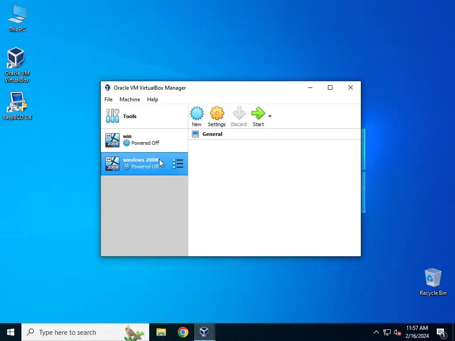Image resolution: width=455 pixels, height=341 pixels.
Task: Click the network tray icon
Action: tap(387, 332)
